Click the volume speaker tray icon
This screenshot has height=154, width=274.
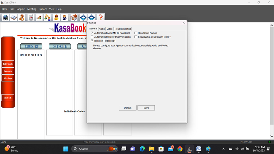242,149
